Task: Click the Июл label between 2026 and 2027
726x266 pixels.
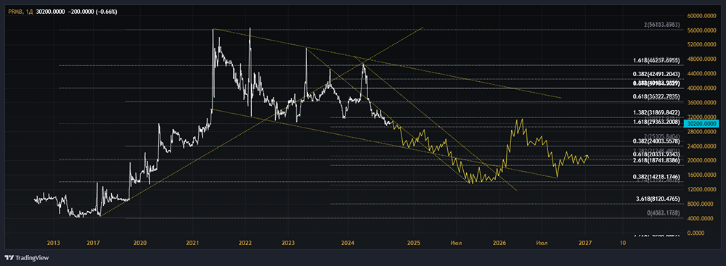Action: pos(542,242)
